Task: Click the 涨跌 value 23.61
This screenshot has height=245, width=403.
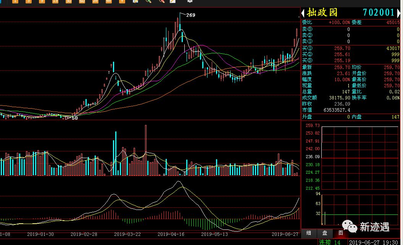Action: point(343,74)
